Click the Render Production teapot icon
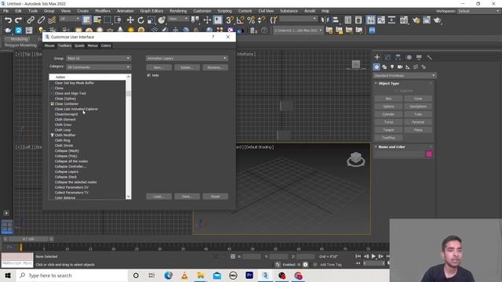Image resolution: width=502 pixels, height=282 pixels. [438, 20]
